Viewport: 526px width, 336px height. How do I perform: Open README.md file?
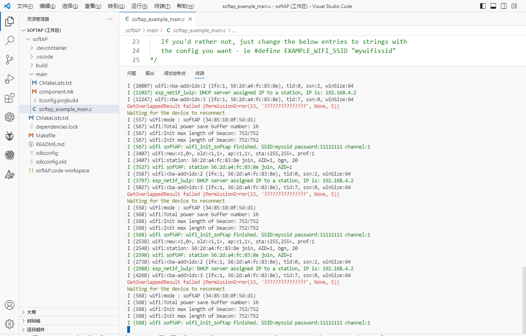[69, 144]
